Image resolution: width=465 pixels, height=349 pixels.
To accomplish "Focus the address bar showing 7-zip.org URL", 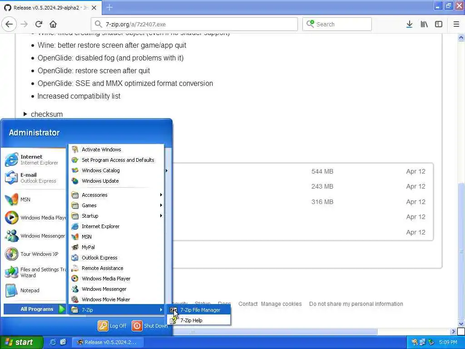I will [x=194, y=24].
